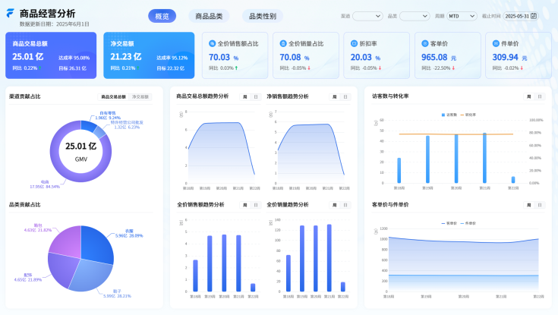Image resolution: width=558 pixels, height=315 pixels.
Task: Switch to the 商品品类 tab
Action: point(209,15)
